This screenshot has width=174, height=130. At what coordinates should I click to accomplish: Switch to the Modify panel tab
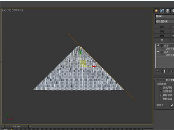162,11
